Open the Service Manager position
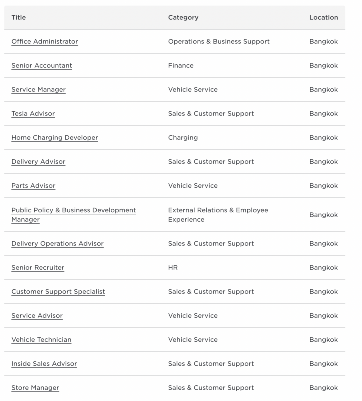This screenshot has width=362, height=401. pos(38,90)
